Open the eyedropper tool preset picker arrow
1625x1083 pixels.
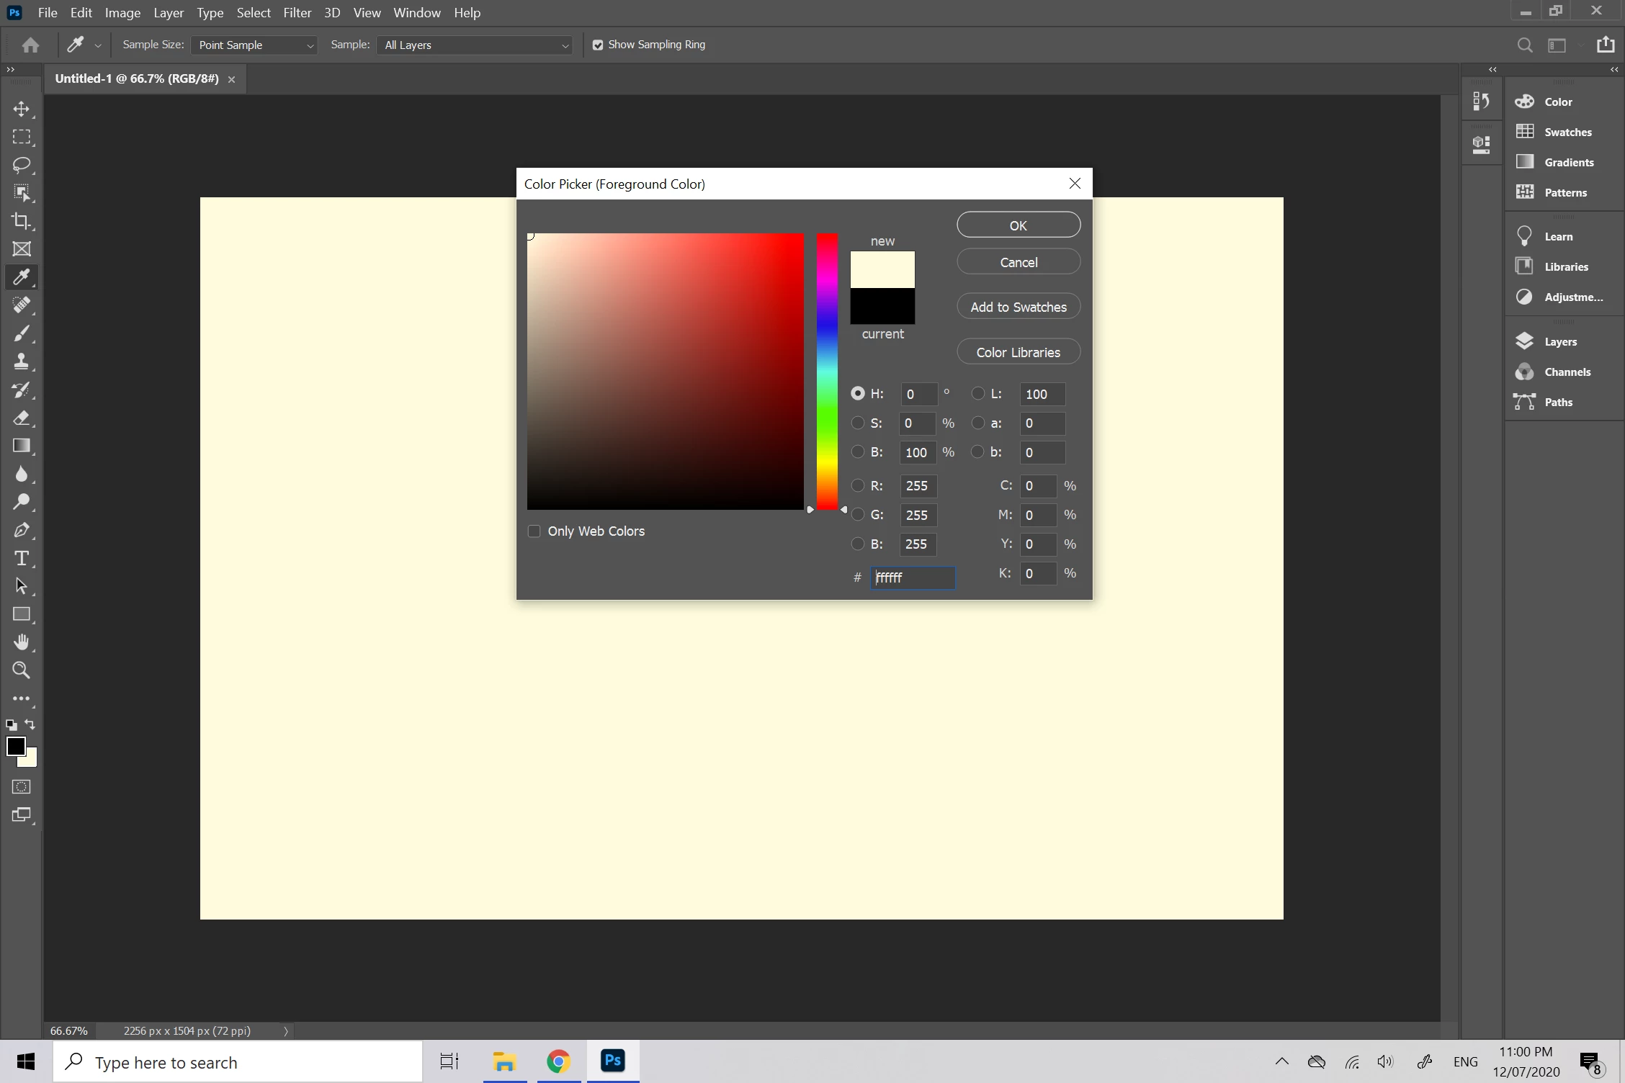[98, 45]
